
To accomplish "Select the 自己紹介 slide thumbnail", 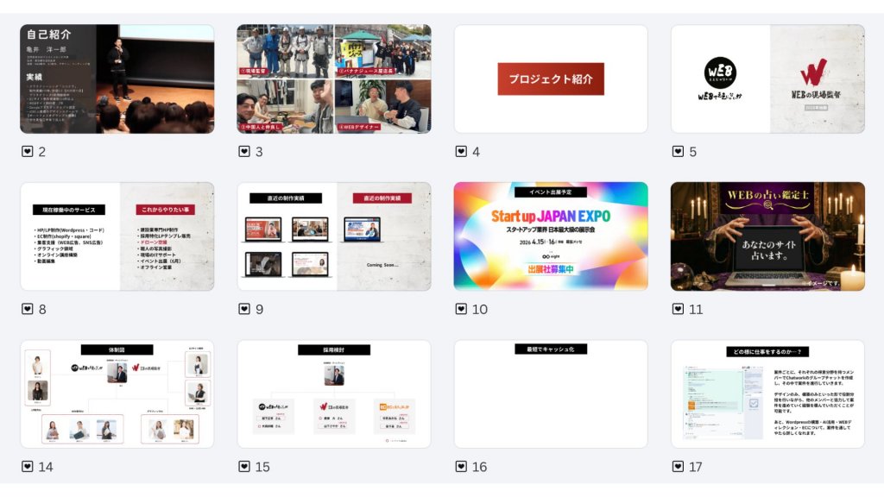I will pos(117,79).
